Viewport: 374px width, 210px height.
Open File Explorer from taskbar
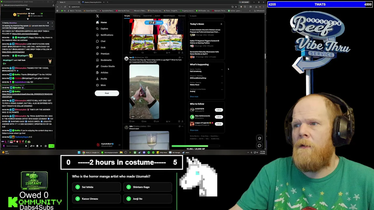121,152
